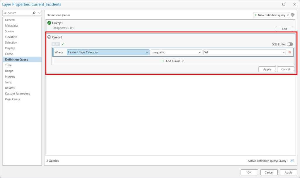Apply Query 2 changes
Screen dimensions: 300x178
click(x=267, y=69)
